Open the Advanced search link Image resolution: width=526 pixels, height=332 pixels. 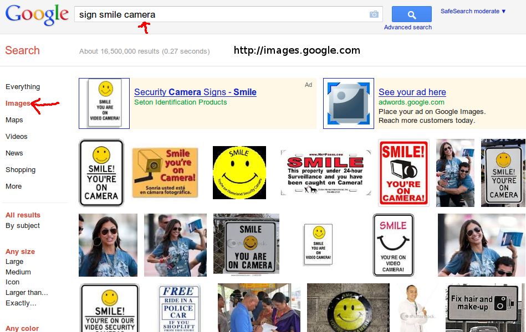(408, 27)
